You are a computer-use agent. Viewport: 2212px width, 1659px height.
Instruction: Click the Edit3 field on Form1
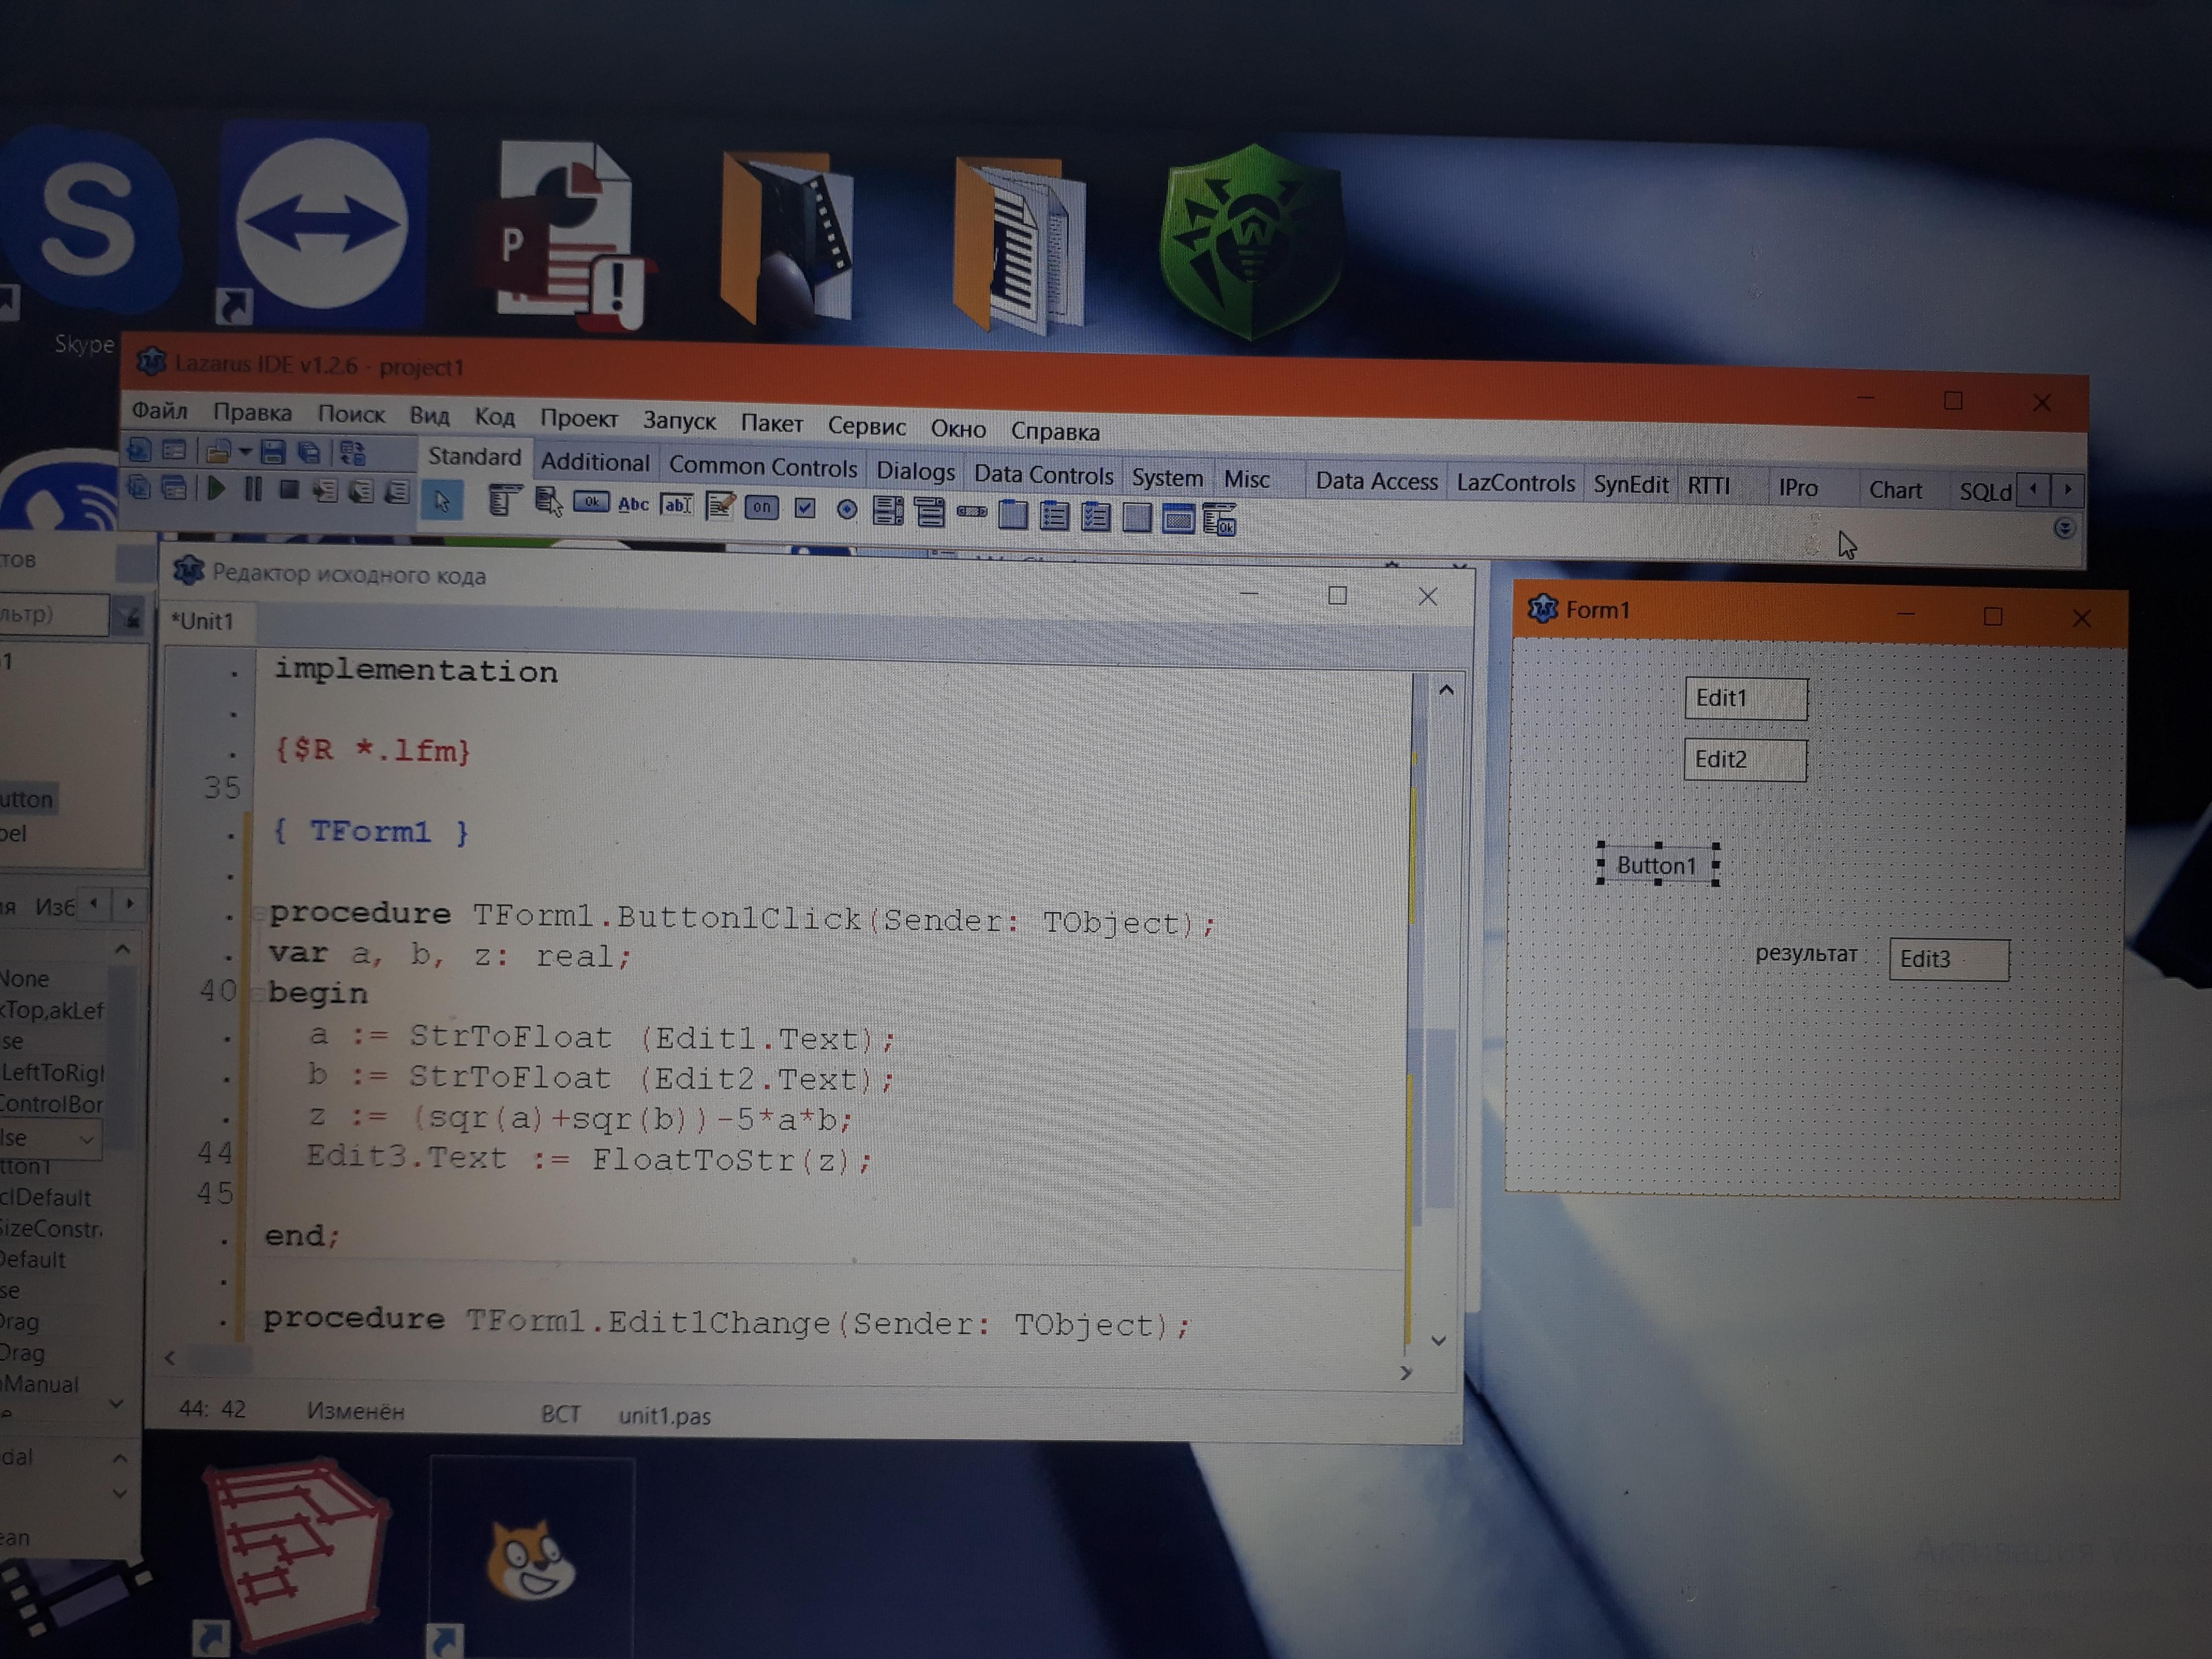click(1947, 959)
